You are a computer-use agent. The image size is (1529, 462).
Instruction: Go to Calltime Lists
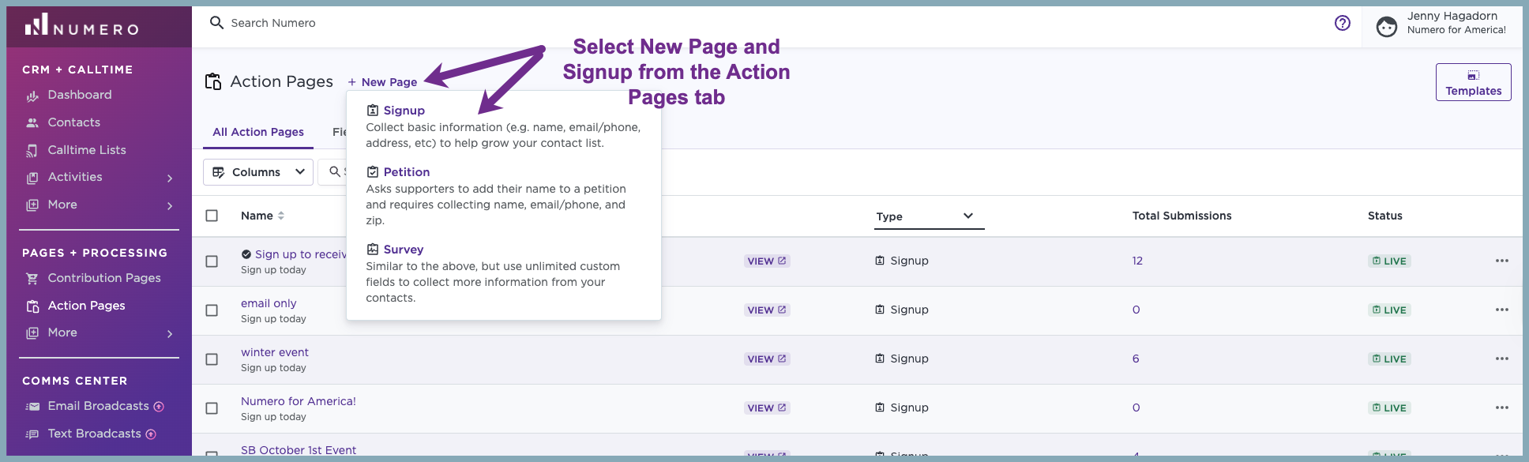point(86,150)
